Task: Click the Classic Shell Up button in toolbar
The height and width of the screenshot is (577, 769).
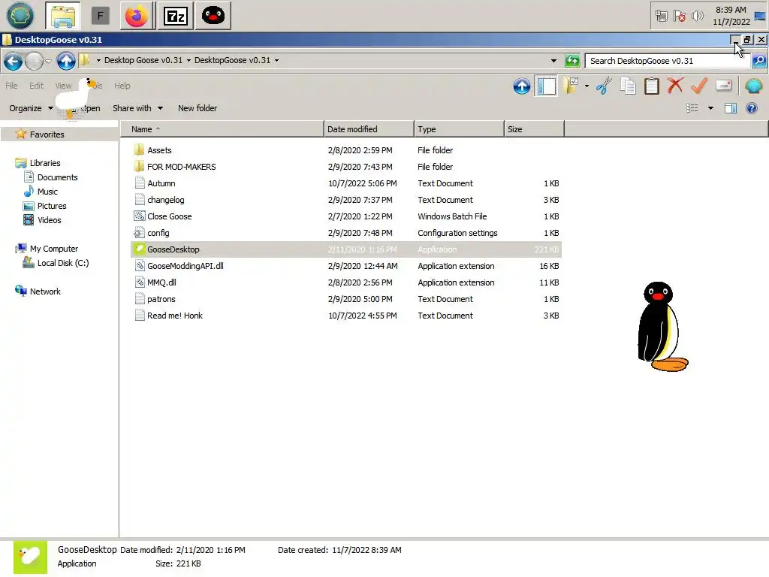Action: point(522,86)
